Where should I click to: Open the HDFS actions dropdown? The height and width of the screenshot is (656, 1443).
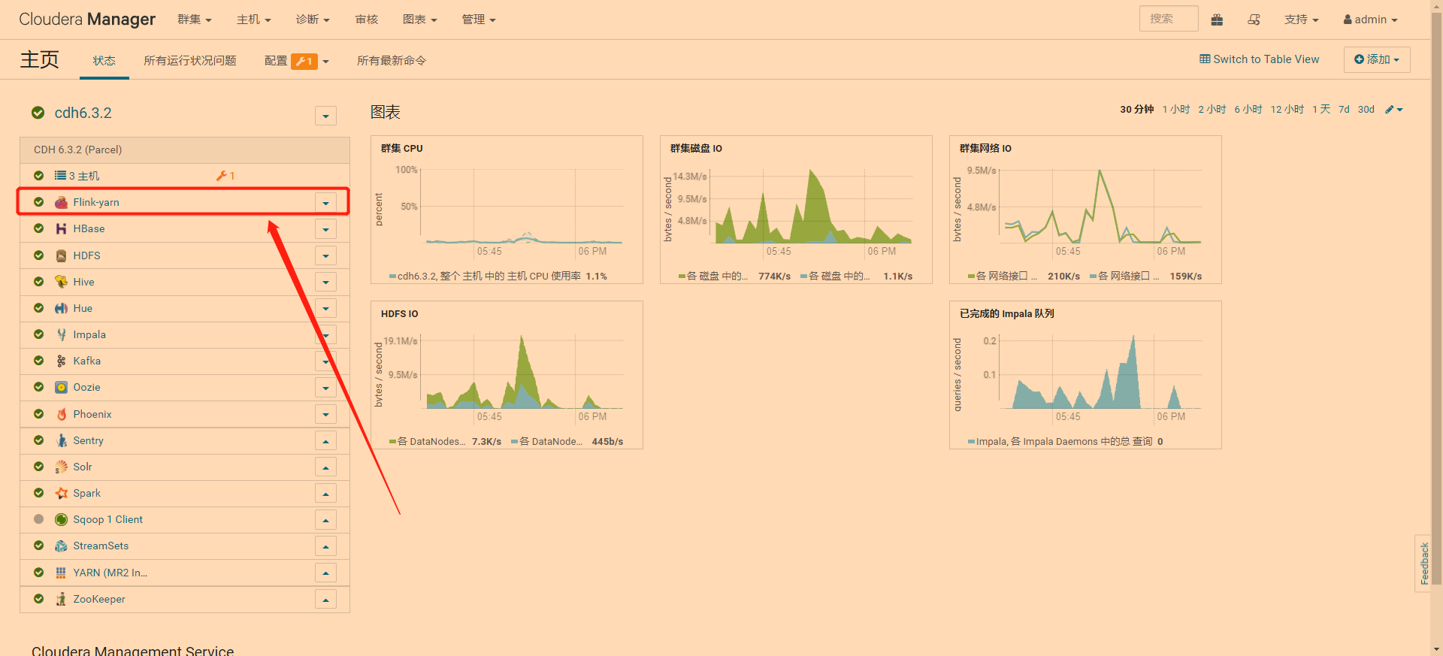tap(325, 256)
